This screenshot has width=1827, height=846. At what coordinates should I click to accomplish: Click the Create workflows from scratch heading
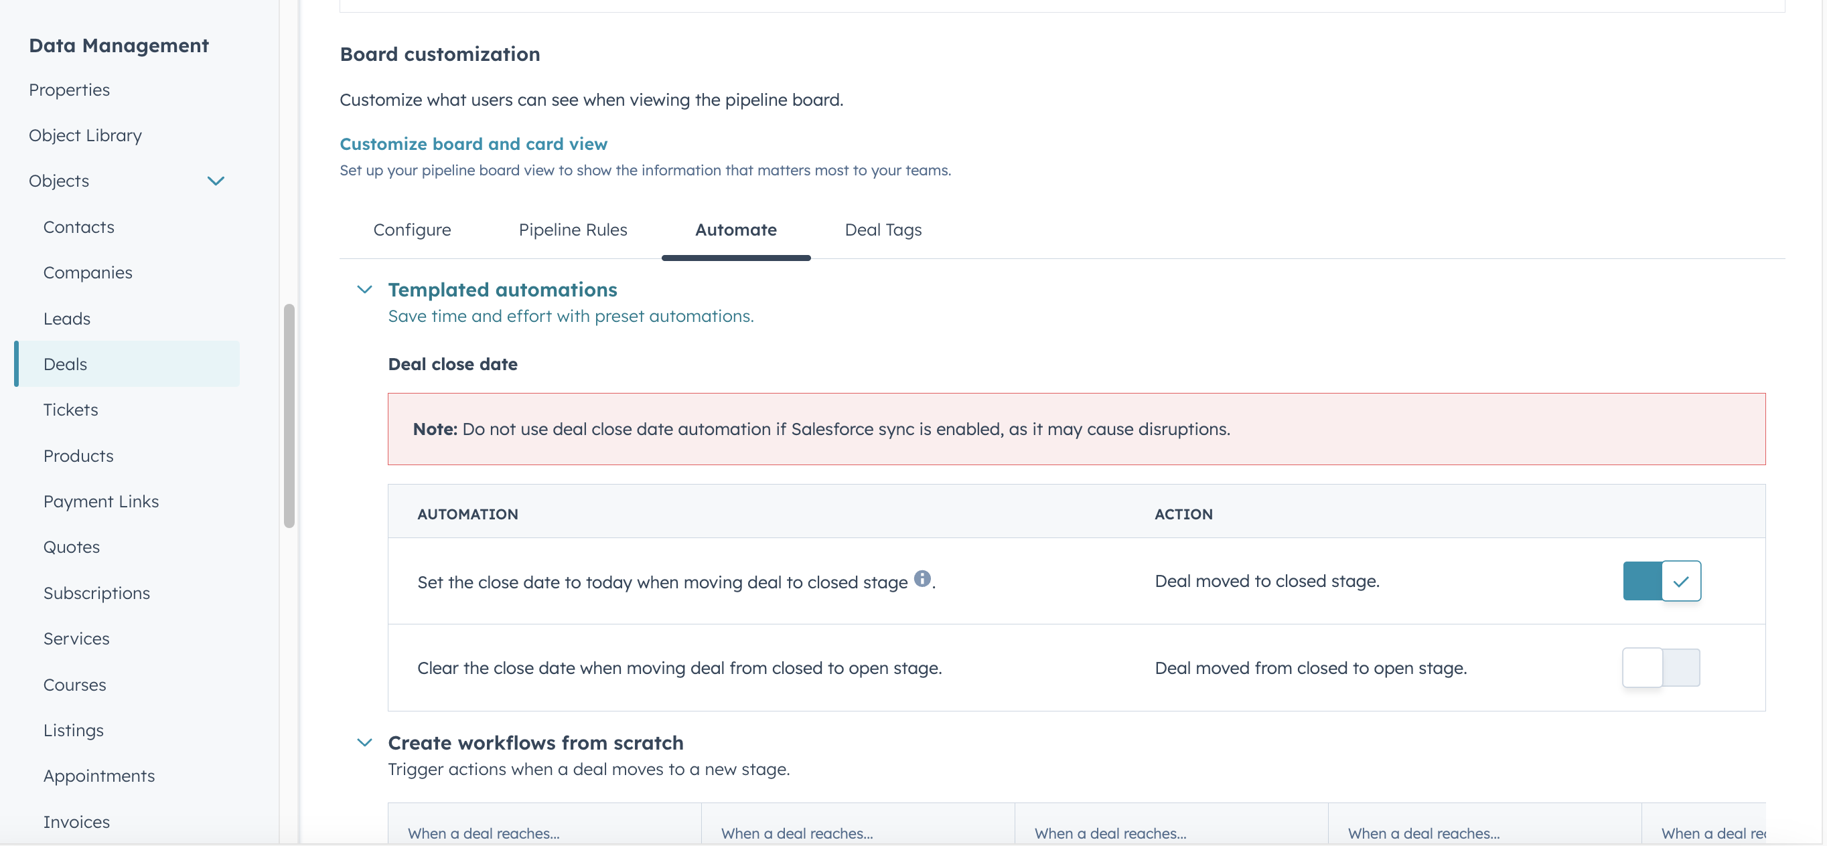(x=536, y=742)
